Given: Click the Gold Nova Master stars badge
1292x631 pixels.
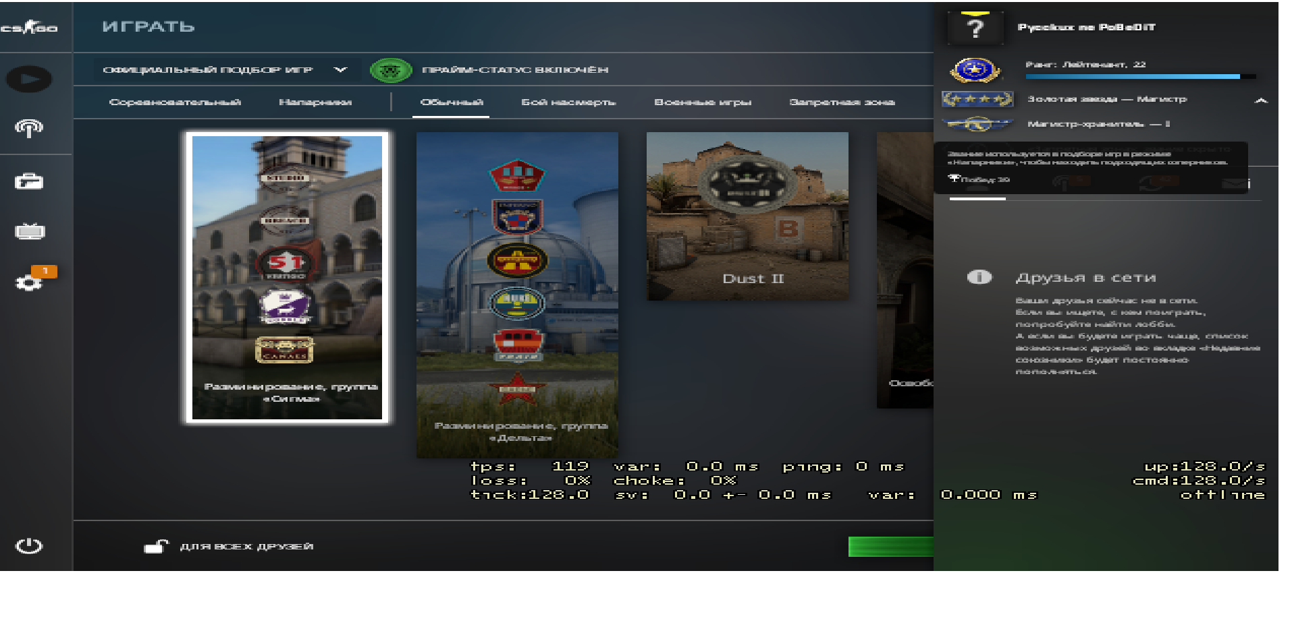Looking at the screenshot, I should (x=977, y=99).
